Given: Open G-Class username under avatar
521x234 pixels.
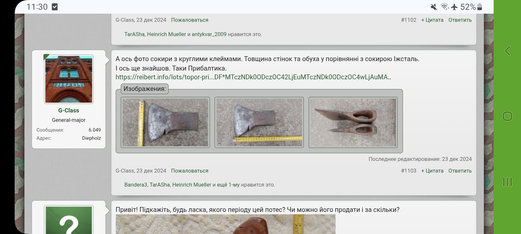Looking at the screenshot, I should coord(69,110).
